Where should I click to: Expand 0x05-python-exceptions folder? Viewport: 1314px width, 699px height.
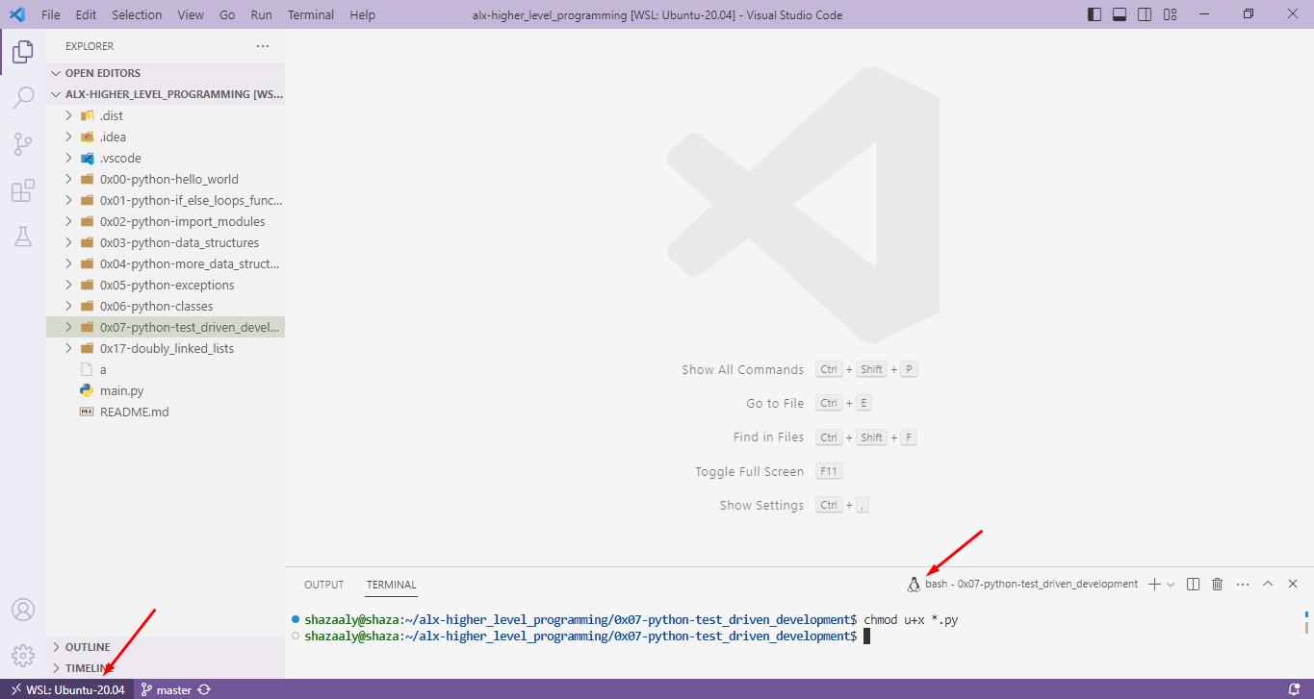tap(166, 285)
